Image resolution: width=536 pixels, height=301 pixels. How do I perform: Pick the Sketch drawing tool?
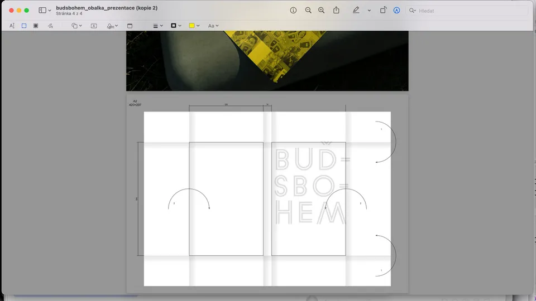[50, 26]
